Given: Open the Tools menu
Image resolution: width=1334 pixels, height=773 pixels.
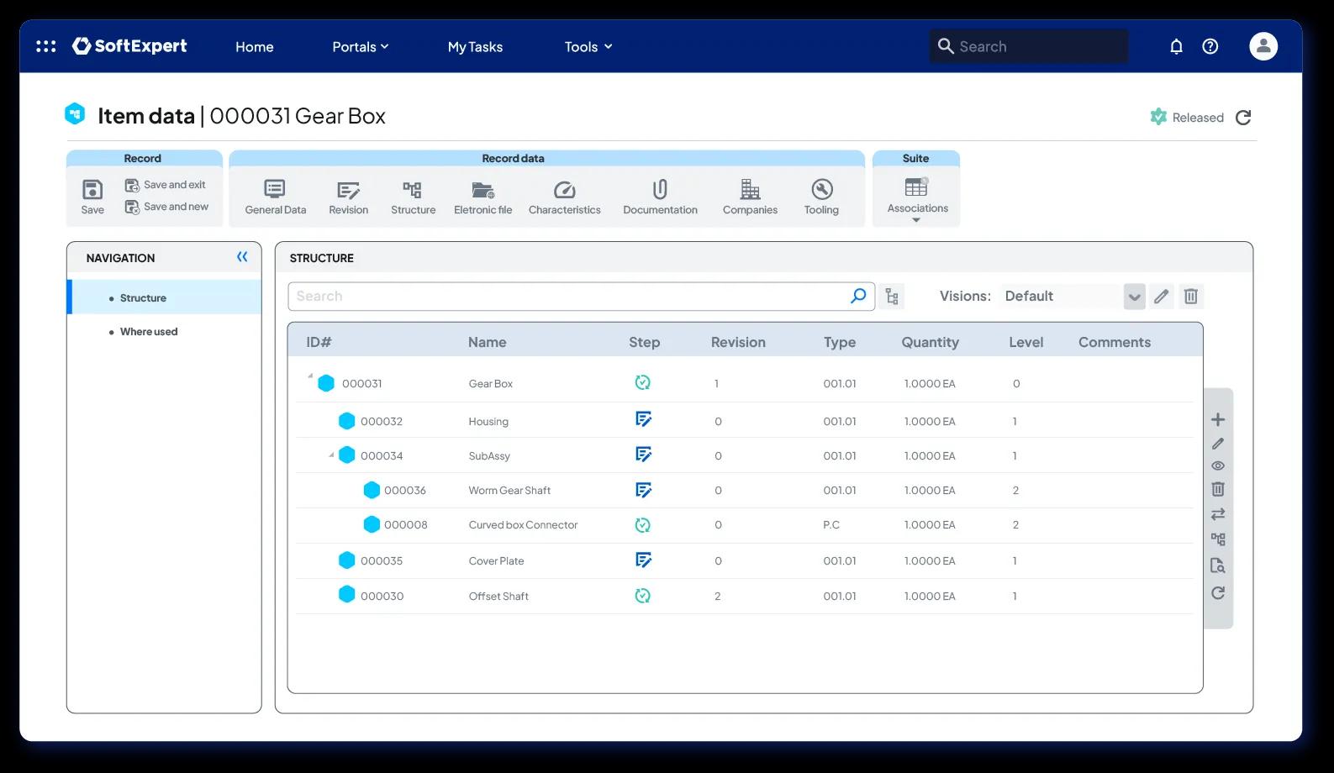Looking at the screenshot, I should [x=588, y=47].
